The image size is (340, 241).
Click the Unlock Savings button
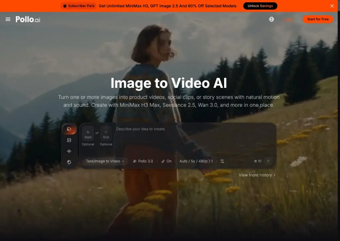pyautogui.click(x=260, y=6)
